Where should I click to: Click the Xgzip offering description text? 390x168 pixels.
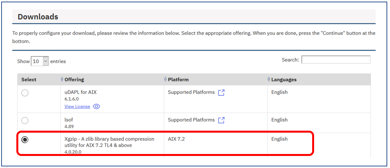tap(109, 142)
